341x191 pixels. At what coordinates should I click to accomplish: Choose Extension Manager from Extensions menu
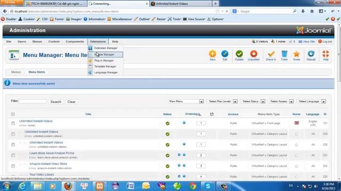point(105,48)
